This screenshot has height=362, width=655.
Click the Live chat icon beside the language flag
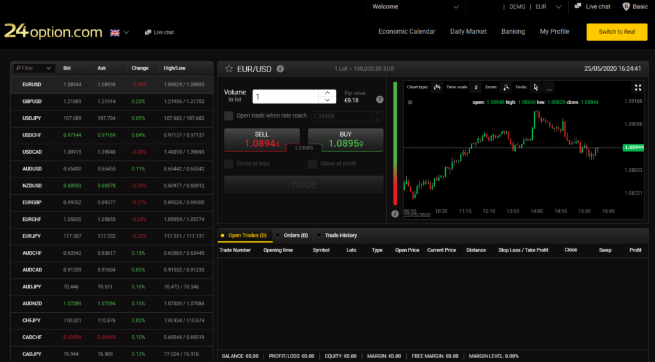click(x=148, y=32)
